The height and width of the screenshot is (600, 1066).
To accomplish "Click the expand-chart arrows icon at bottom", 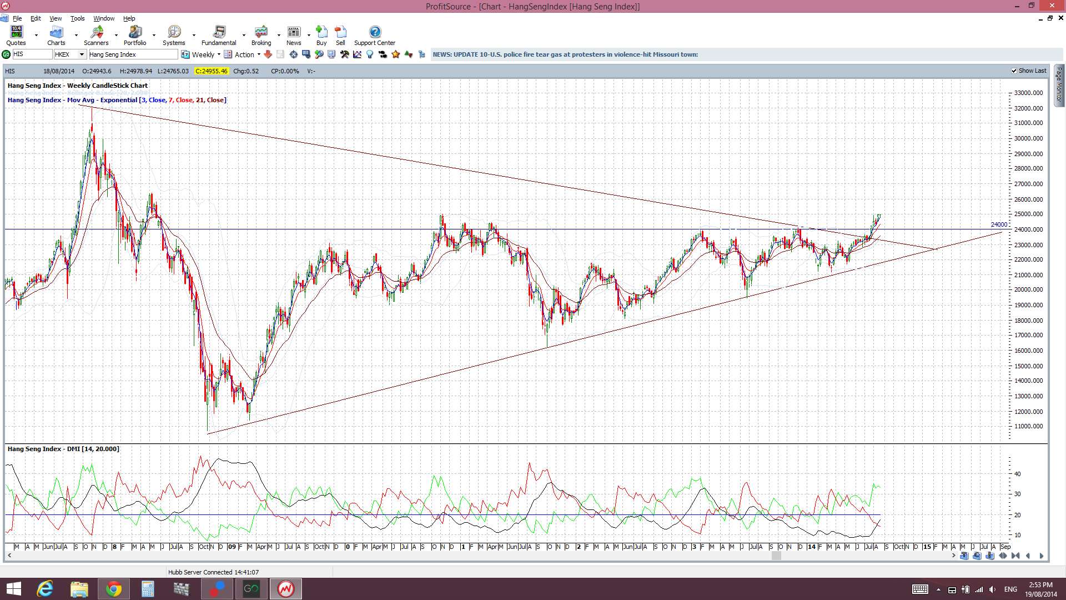I will pyautogui.click(x=1003, y=556).
